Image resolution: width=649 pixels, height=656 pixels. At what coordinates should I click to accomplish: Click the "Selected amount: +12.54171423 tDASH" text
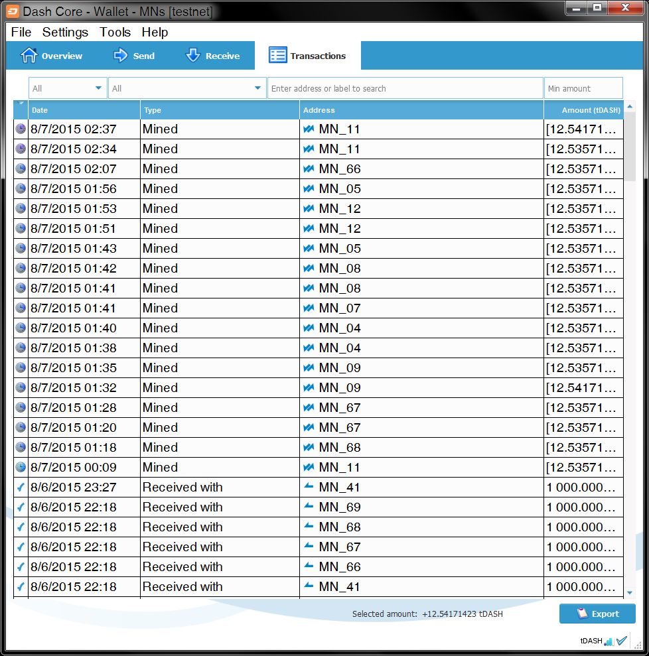click(x=427, y=614)
